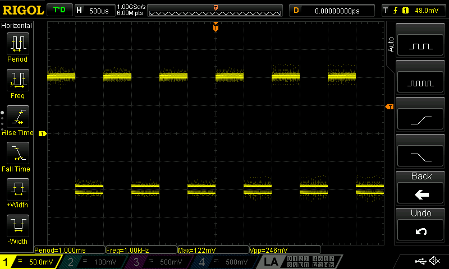Select the Period measurement icon
The image size is (449, 269).
point(18,44)
